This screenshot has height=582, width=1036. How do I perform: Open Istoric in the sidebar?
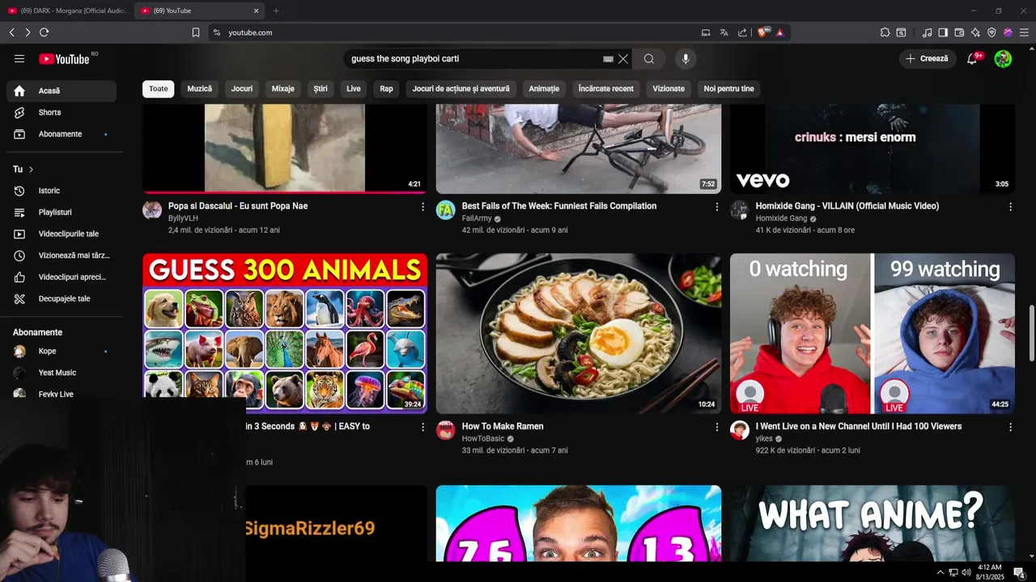[62, 191]
